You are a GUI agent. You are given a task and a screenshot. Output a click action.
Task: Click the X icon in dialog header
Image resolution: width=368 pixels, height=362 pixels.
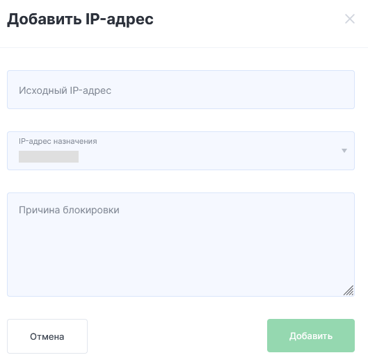pyautogui.click(x=350, y=19)
